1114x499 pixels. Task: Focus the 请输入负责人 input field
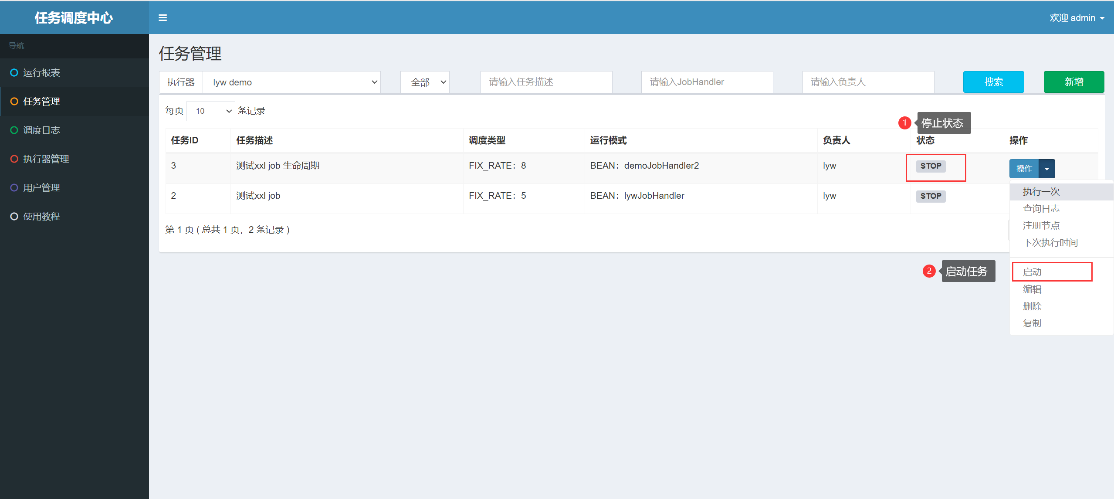pos(868,82)
